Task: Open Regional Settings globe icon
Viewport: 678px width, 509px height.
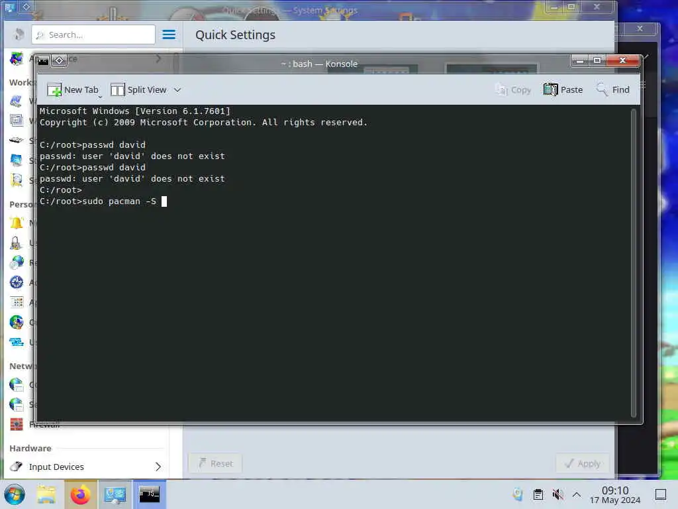Action: [17, 262]
